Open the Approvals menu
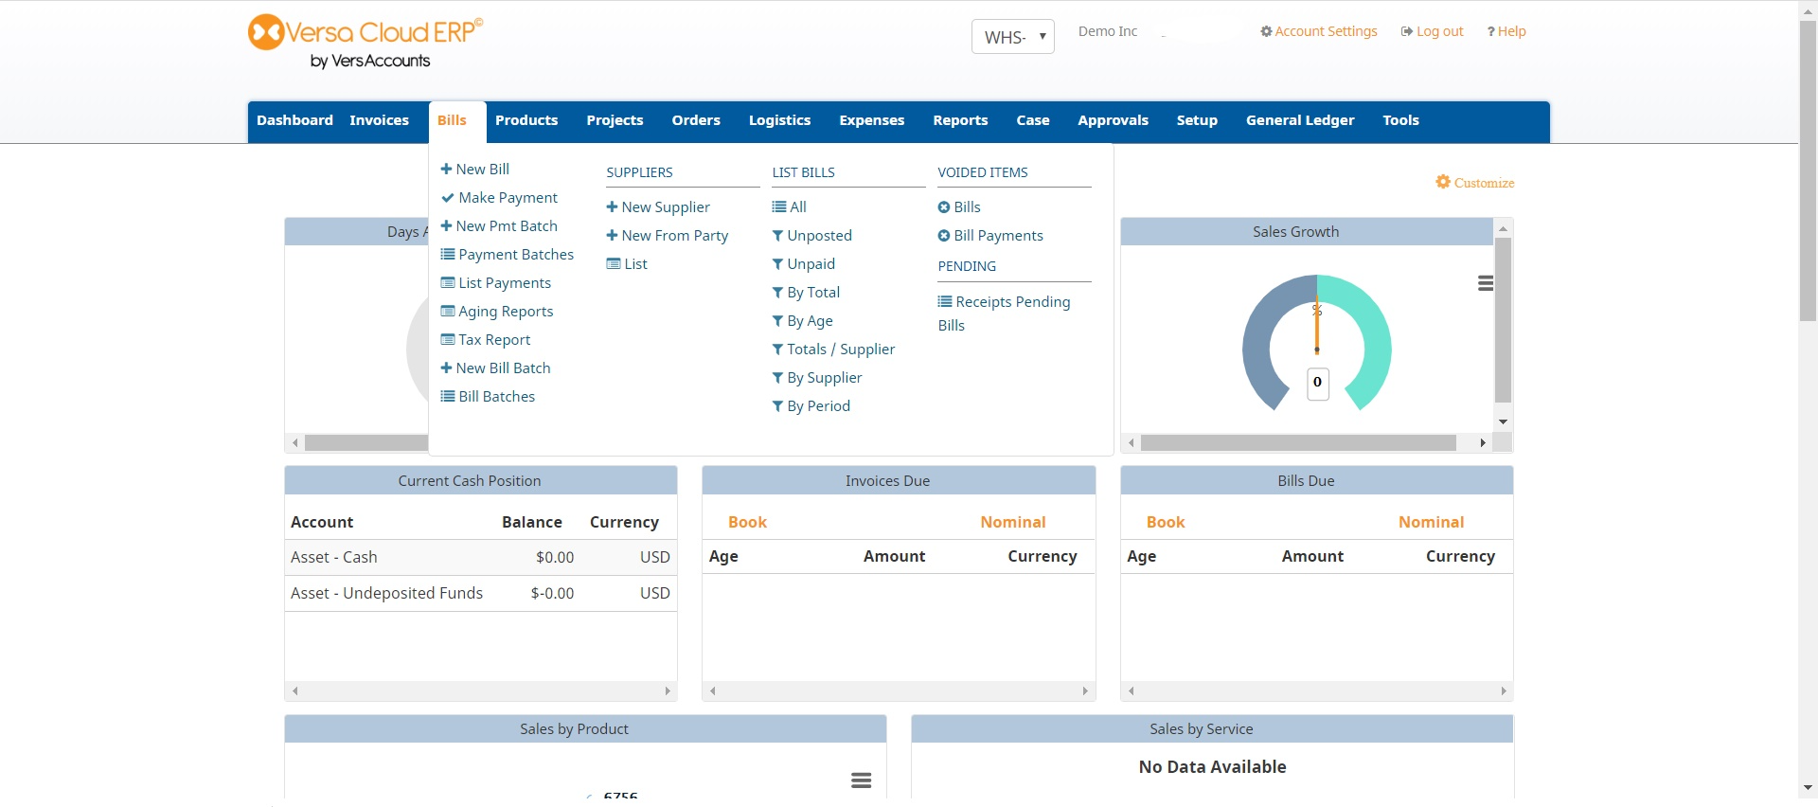 coord(1113,120)
